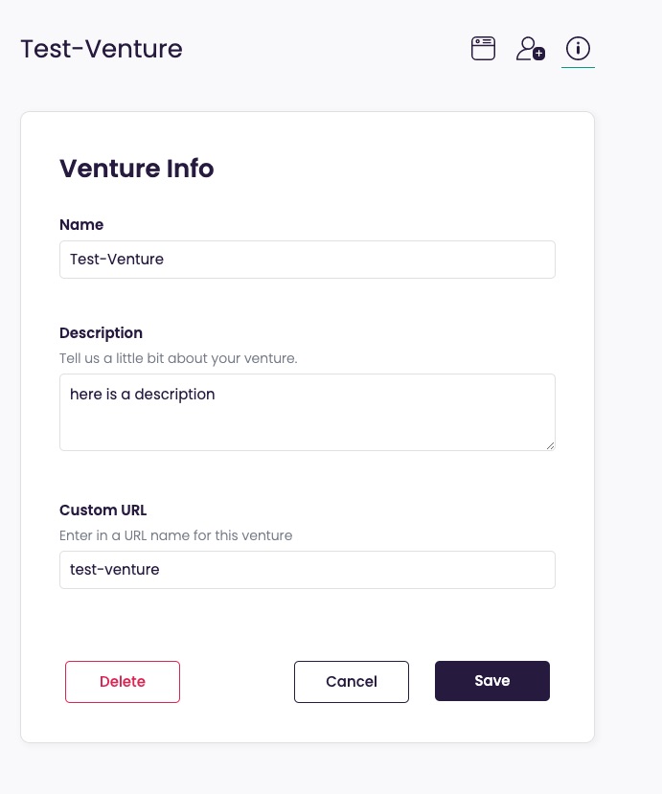The height and width of the screenshot is (794, 662).
Task: Delete the Test-Venture
Action: click(x=122, y=681)
